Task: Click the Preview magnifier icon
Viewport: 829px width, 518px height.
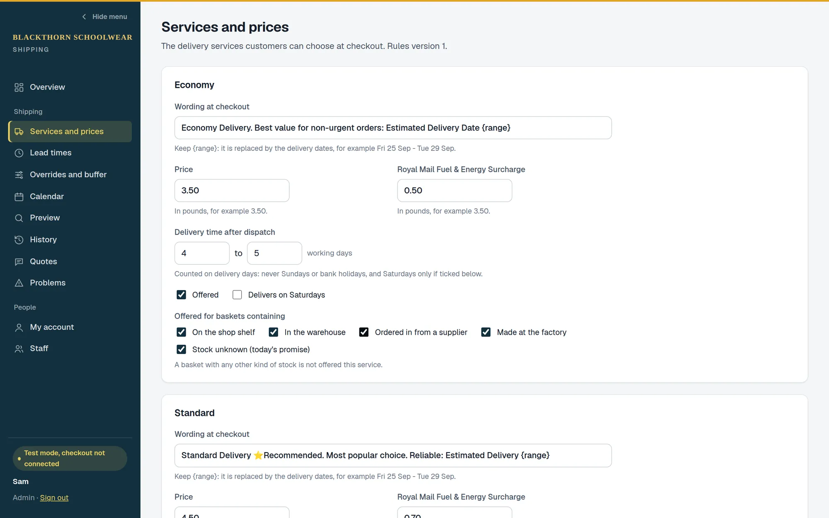Action: click(19, 218)
